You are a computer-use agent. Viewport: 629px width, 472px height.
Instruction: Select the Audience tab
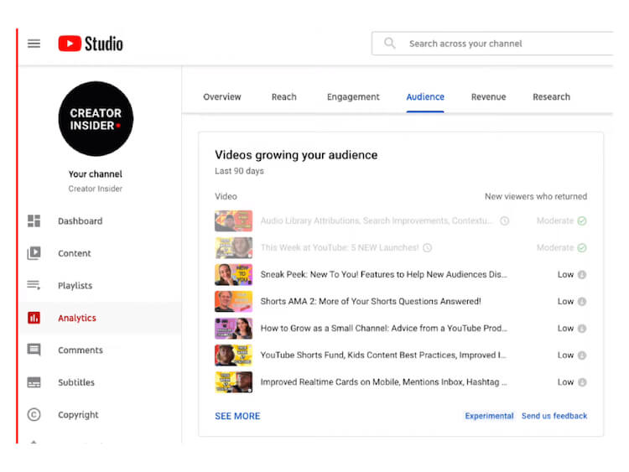tap(425, 96)
